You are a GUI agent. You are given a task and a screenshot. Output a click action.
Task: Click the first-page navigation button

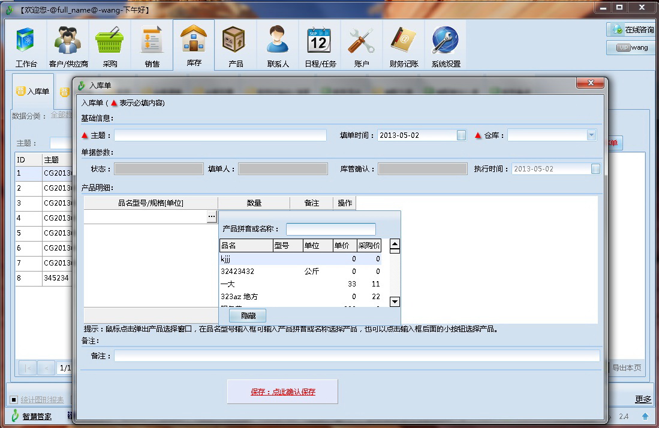[x=28, y=369]
